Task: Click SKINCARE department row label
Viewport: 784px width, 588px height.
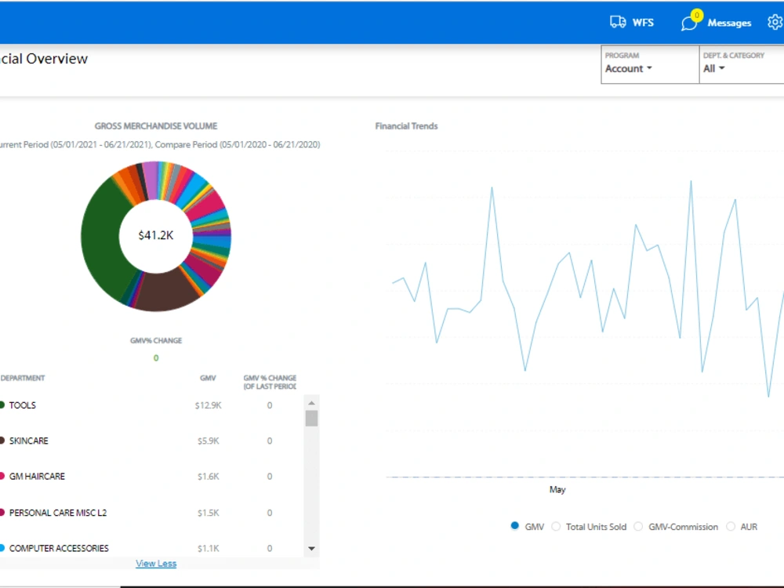Action: pyautogui.click(x=28, y=441)
